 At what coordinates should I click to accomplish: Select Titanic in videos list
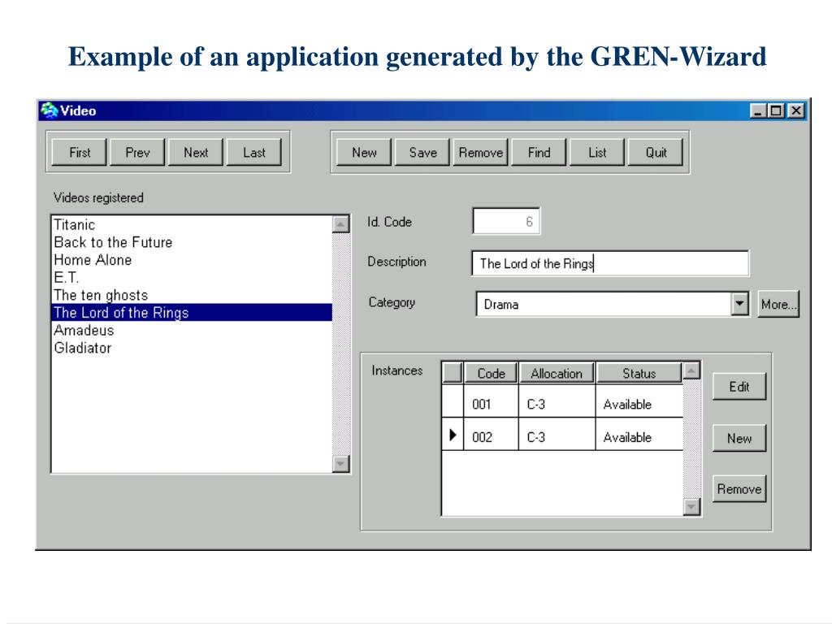click(192, 224)
